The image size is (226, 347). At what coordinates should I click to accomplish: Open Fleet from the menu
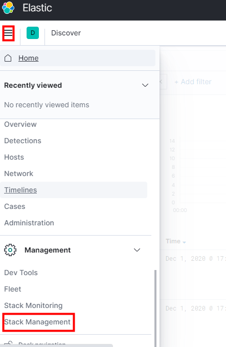point(13,289)
